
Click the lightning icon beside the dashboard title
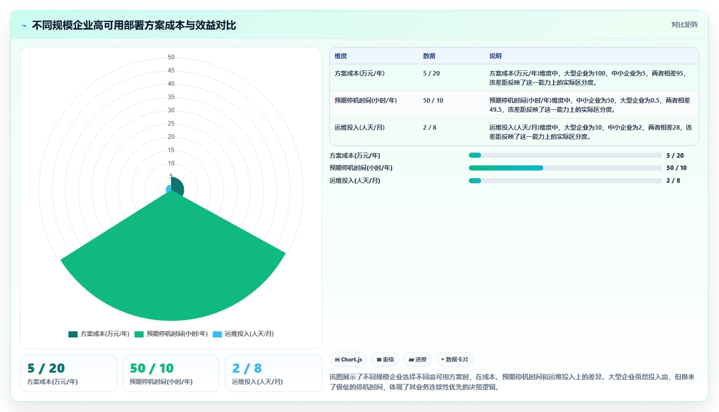pyautogui.click(x=25, y=26)
